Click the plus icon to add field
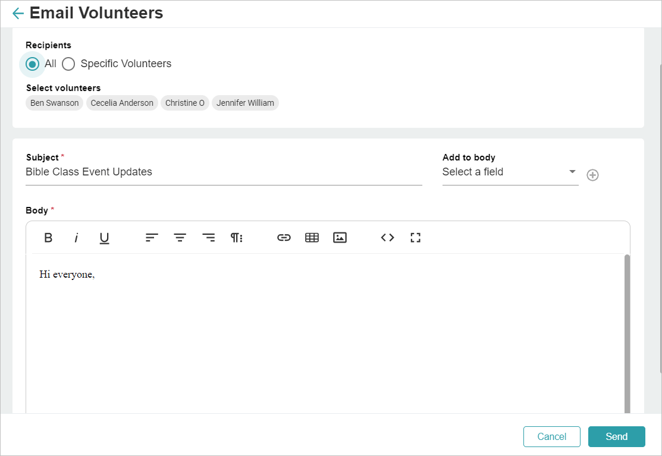This screenshot has height=456, width=662. [593, 175]
